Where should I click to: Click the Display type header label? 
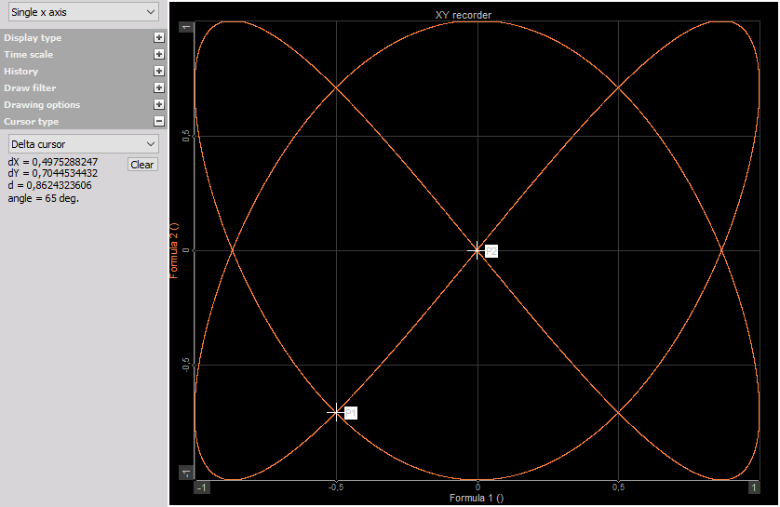[33, 38]
